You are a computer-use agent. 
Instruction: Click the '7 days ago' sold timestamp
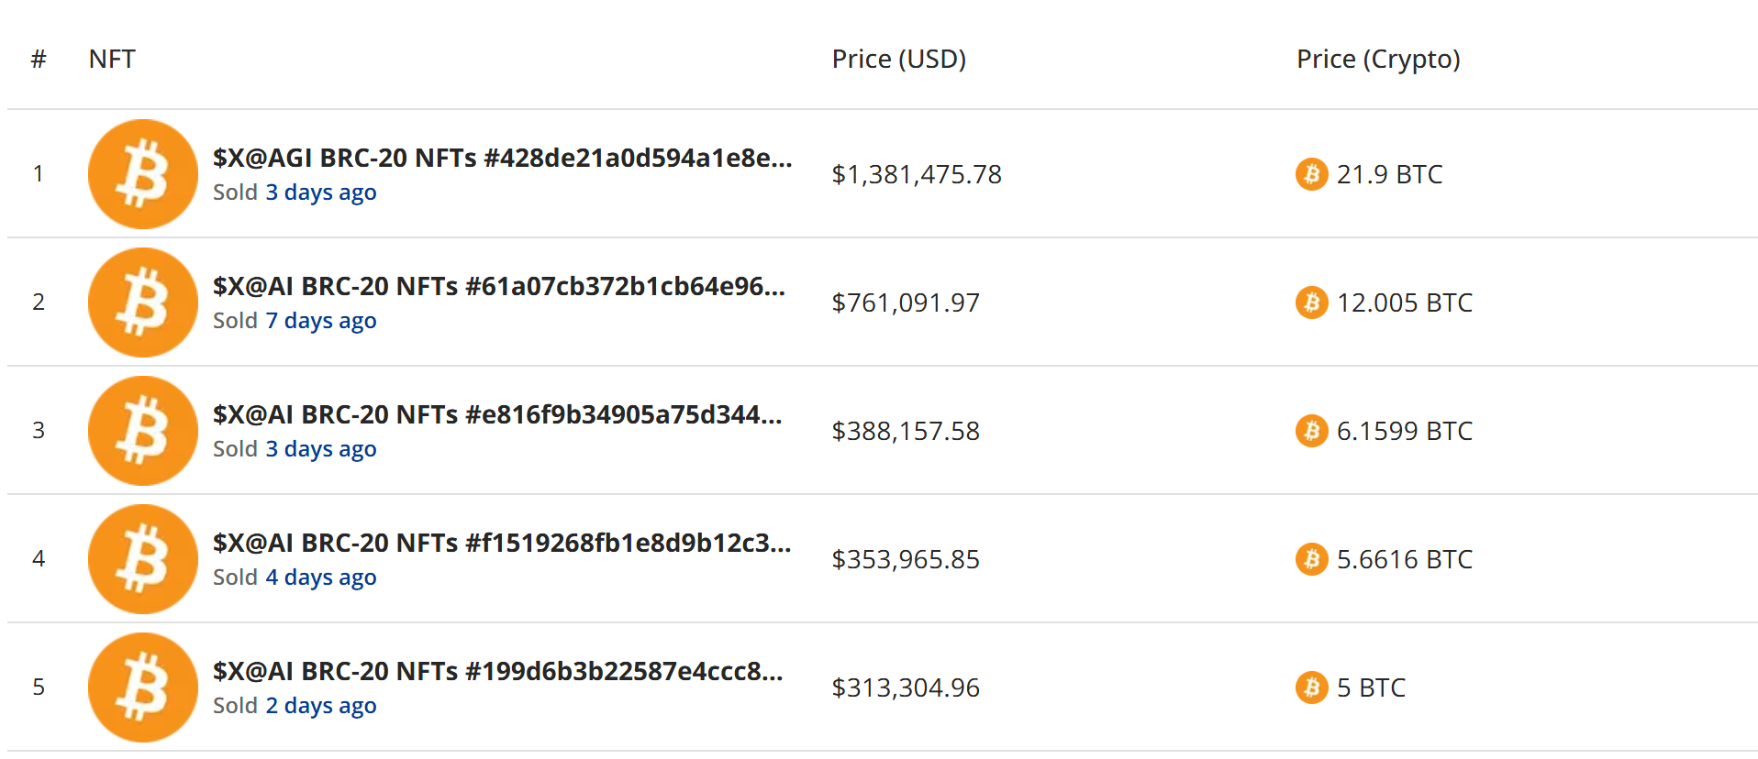point(321,321)
